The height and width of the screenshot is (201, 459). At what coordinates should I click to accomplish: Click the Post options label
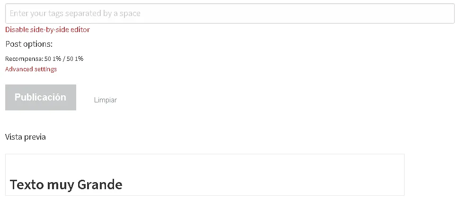[x=29, y=44]
